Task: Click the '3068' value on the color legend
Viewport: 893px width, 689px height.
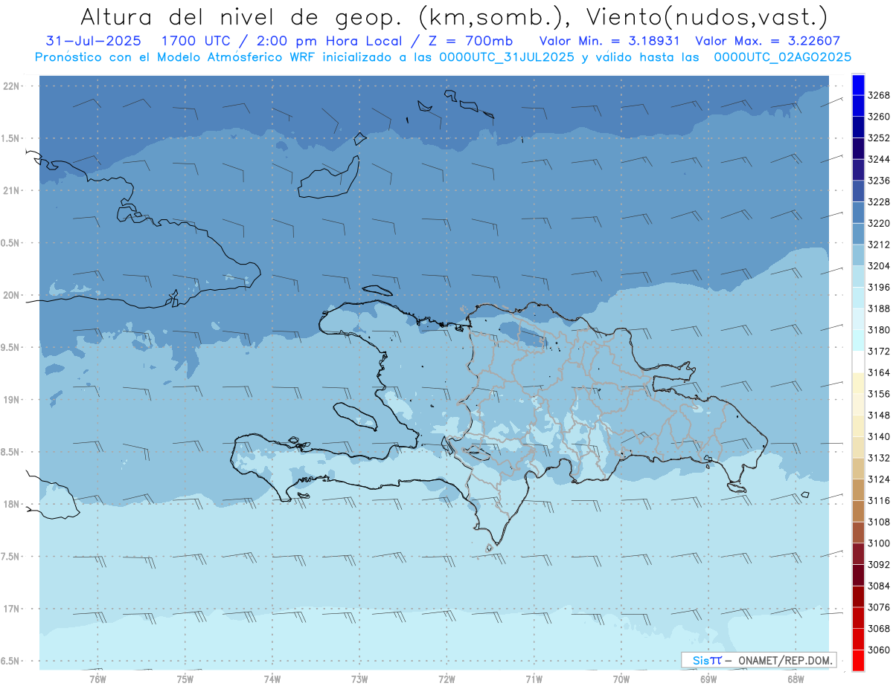Action: (x=879, y=629)
